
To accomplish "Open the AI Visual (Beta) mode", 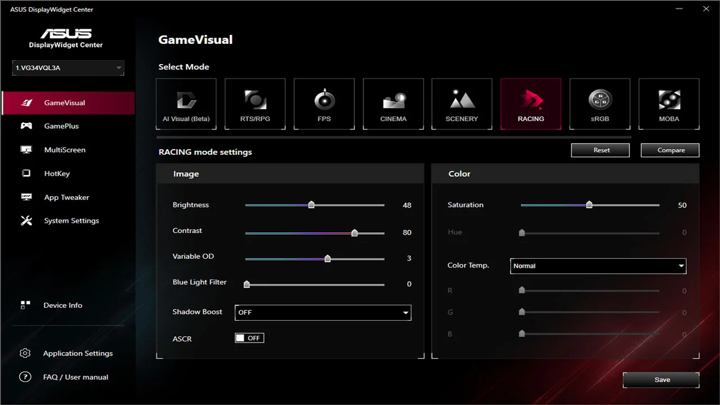I will point(186,103).
